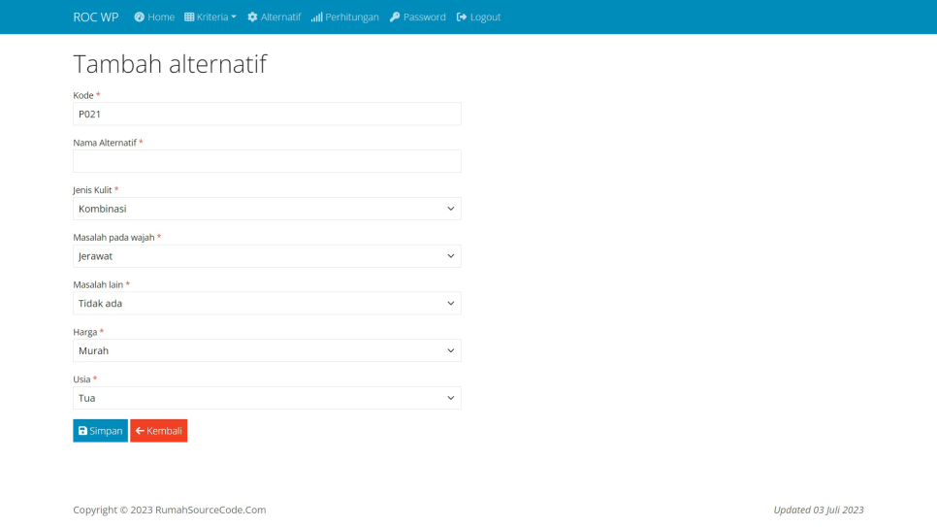Click the Perhitungan signal bars icon
Image resolution: width=937 pixels, height=527 pixels.
pos(316,17)
